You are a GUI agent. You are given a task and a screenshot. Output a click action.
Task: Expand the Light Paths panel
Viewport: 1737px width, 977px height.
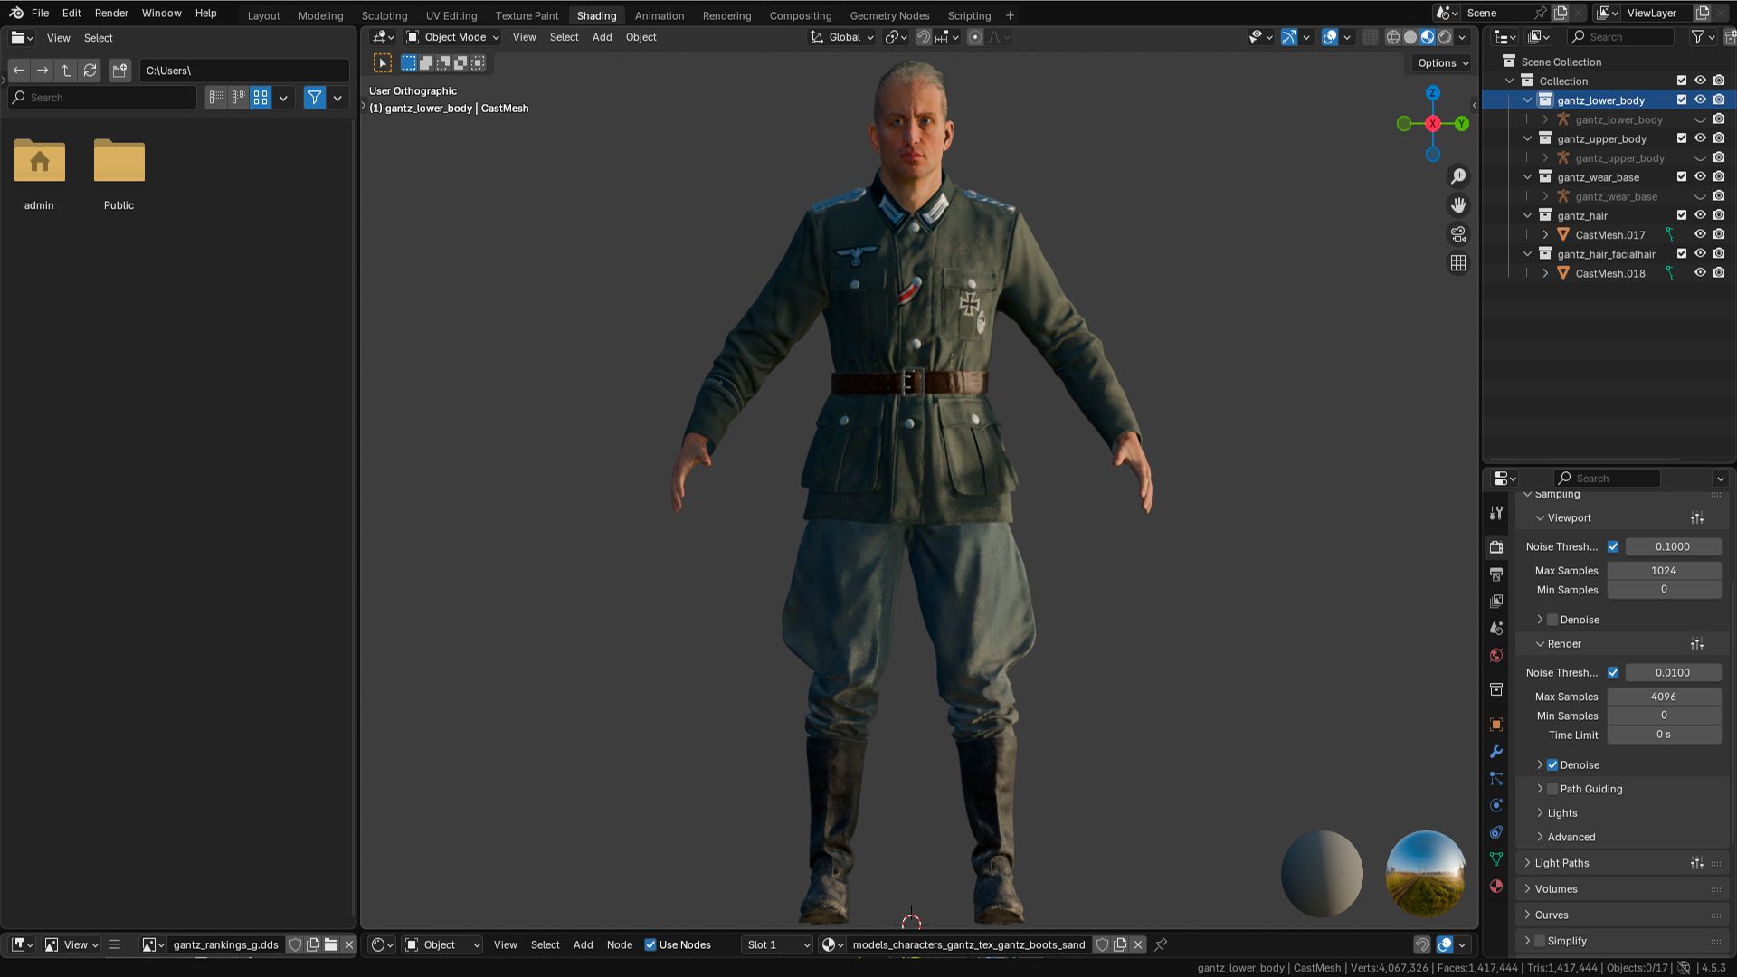pos(1561,863)
